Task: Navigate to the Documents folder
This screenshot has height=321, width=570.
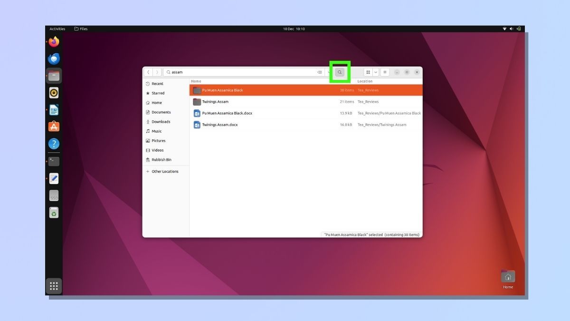Action: tap(161, 112)
